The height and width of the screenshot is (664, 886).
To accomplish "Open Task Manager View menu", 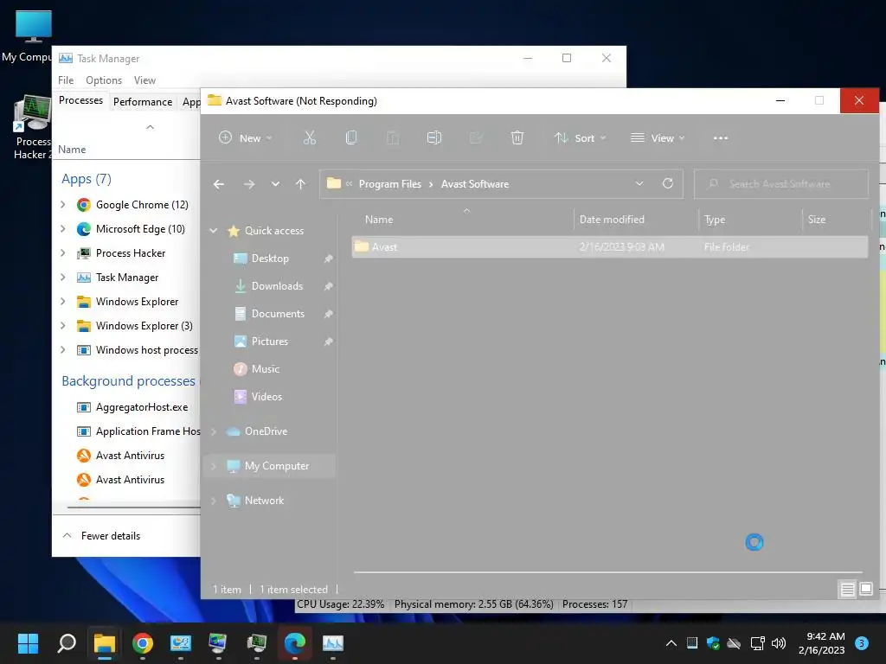I will tap(144, 80).
